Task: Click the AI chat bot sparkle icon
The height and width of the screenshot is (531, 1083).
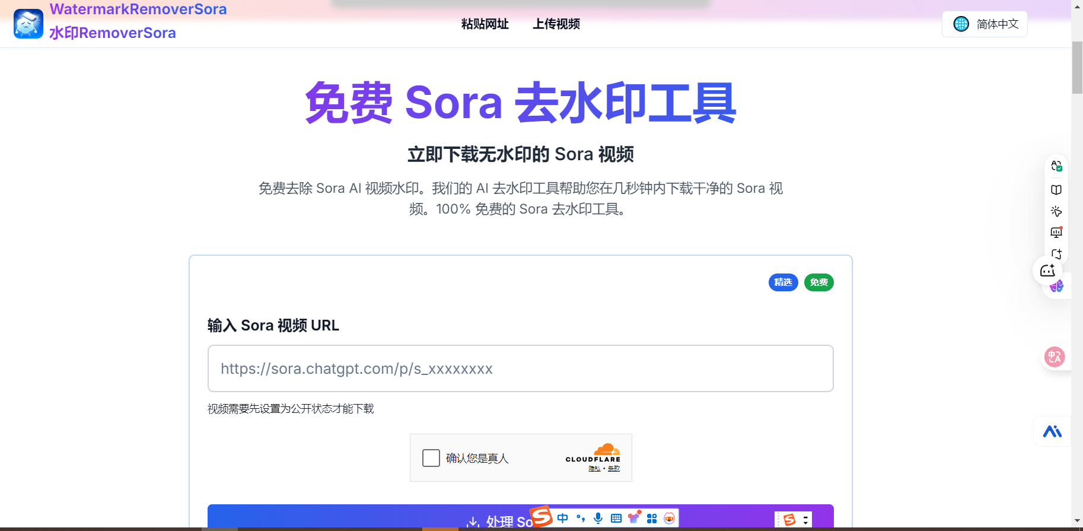Action: 1048,271
